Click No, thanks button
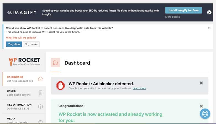The height and width of the screenshot is (124, 216). pyautogui.click(x=31, y=44)
